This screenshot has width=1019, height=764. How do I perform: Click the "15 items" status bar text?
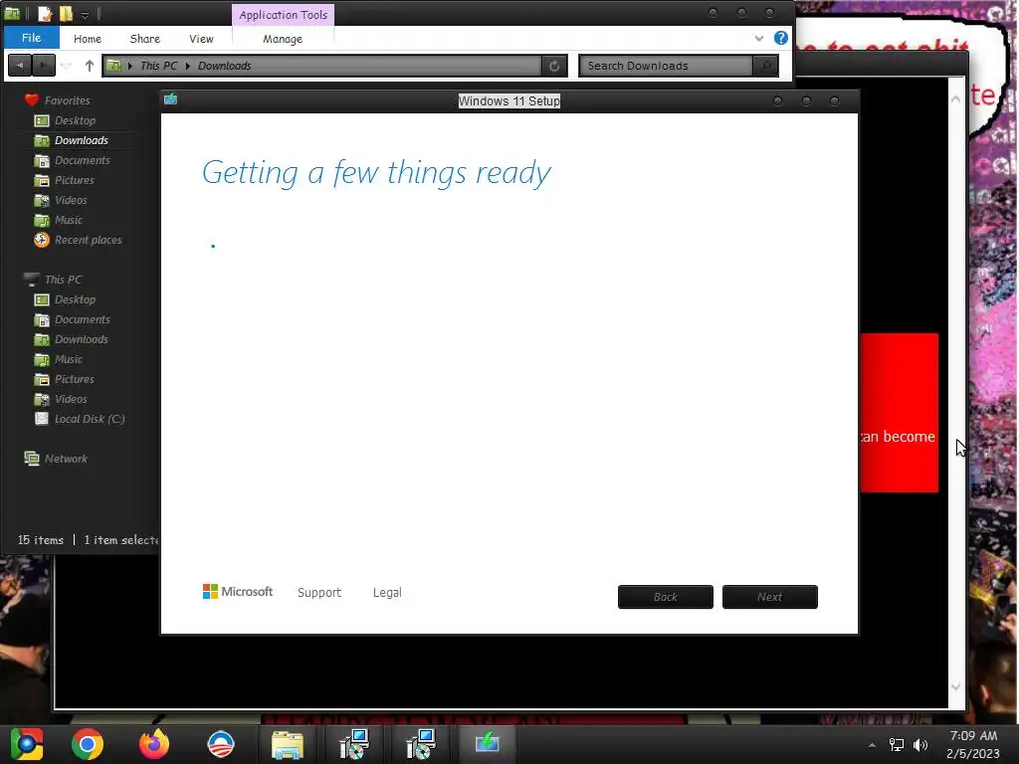40,540
